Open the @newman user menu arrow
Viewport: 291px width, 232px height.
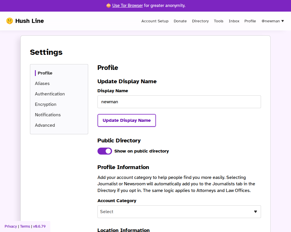[283, 21]
